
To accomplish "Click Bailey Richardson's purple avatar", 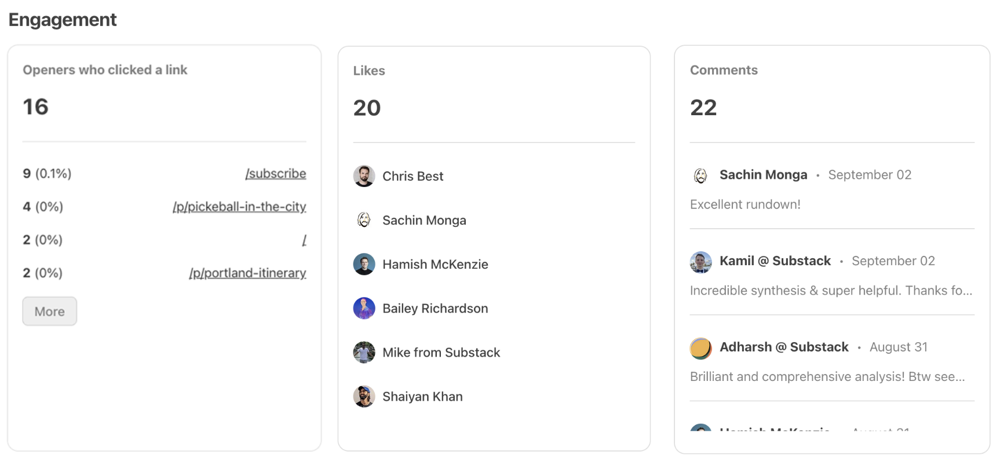I will point(364,308).
